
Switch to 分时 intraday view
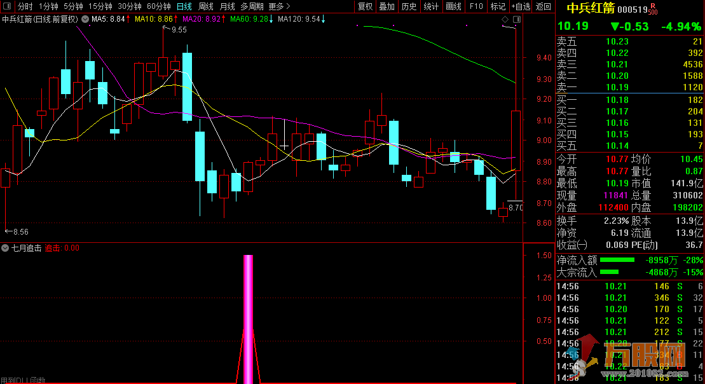(x=25, y=6)
